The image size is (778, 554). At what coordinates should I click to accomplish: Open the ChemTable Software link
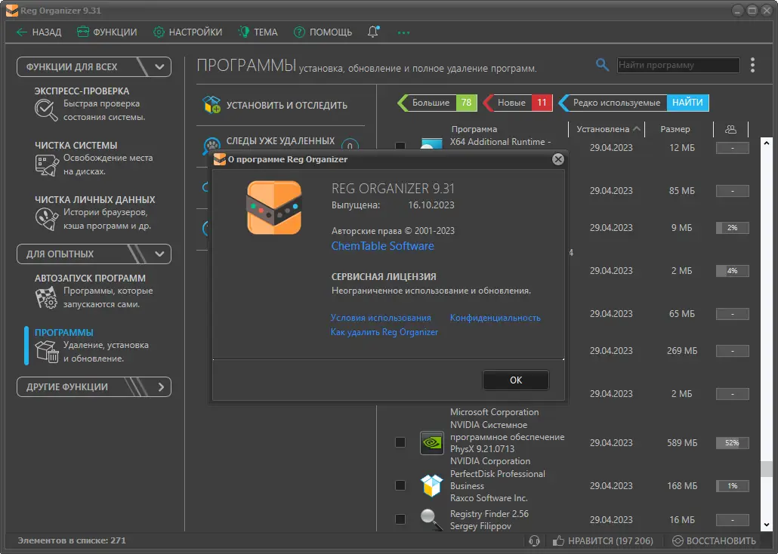coord(382,246)
